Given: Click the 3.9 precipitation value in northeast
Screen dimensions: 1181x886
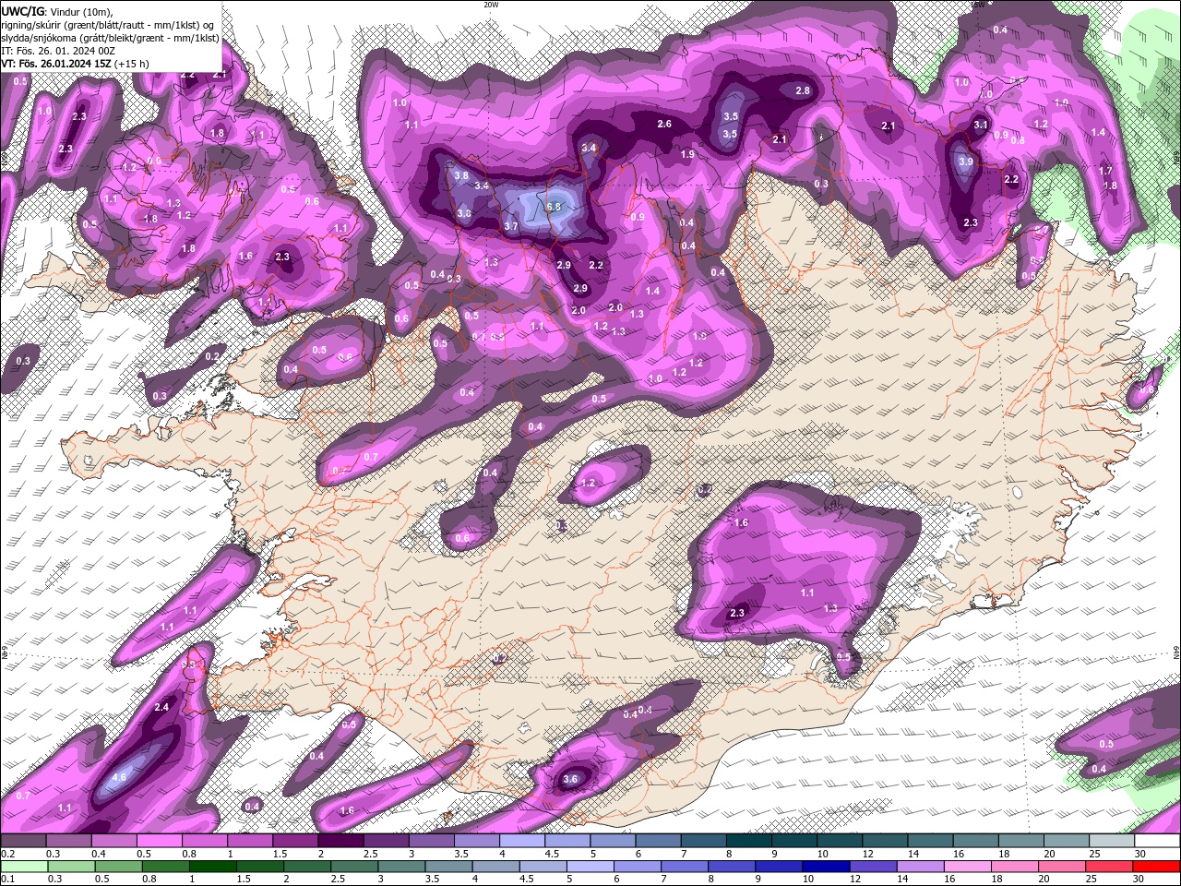Looking at the screenshot, I should point(966,162).
